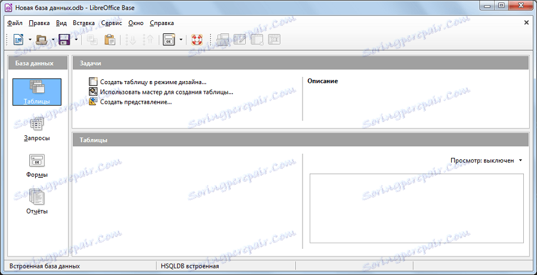Screen dimensions: 537x275
Task: Click the Sort ascending icon
Action: tap(131, 40)
